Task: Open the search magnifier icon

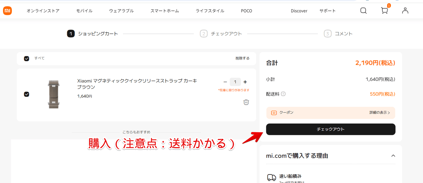Action: [364, 11]
